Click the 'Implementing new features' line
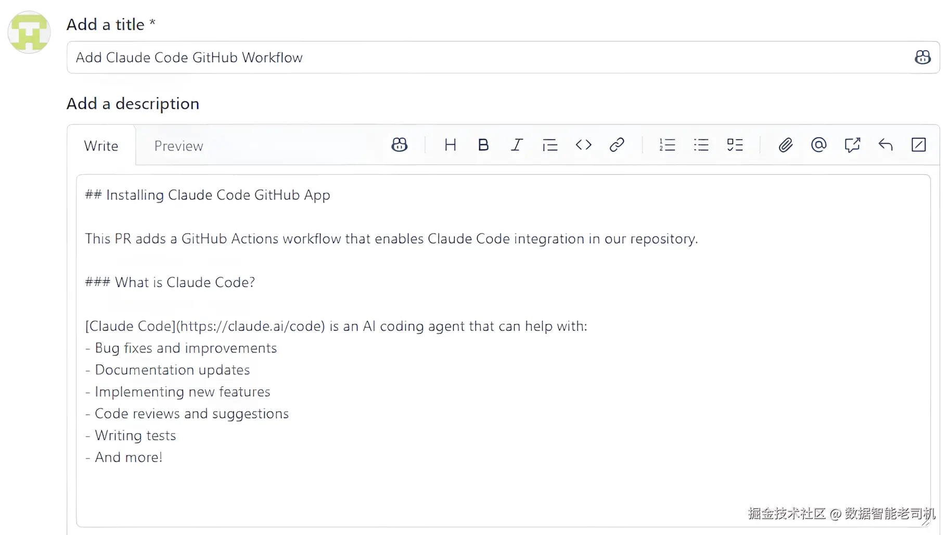The image size is (950, 535). coord(178,392)
